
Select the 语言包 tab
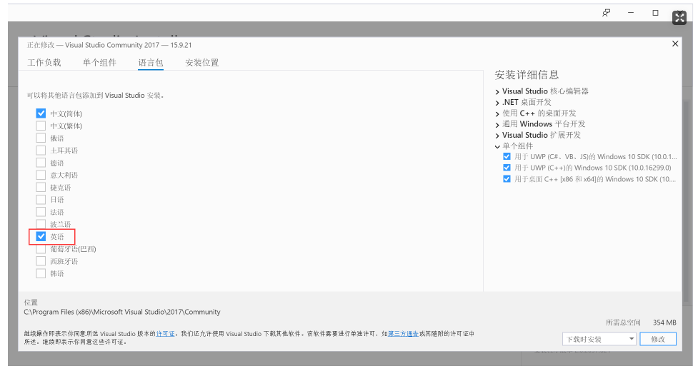tap(151, 63)
